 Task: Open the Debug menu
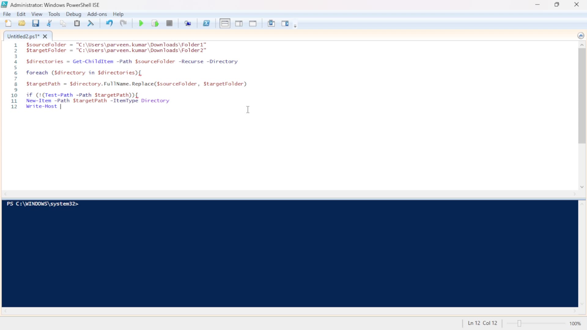[x=73, y=14]
